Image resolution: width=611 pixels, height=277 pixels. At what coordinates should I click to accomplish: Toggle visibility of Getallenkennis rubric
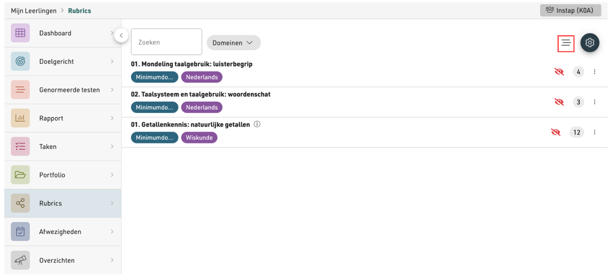pos(555,132)
